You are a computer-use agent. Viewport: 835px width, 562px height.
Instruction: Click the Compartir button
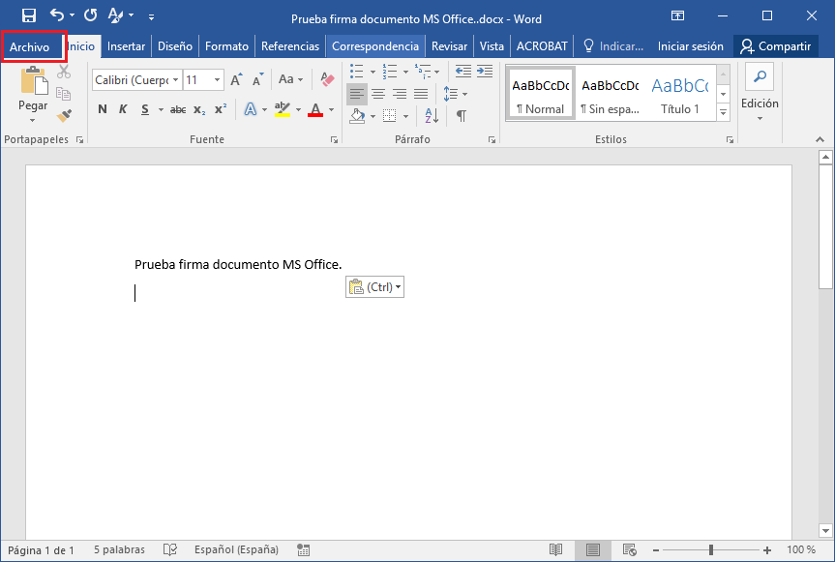[775, 46]
